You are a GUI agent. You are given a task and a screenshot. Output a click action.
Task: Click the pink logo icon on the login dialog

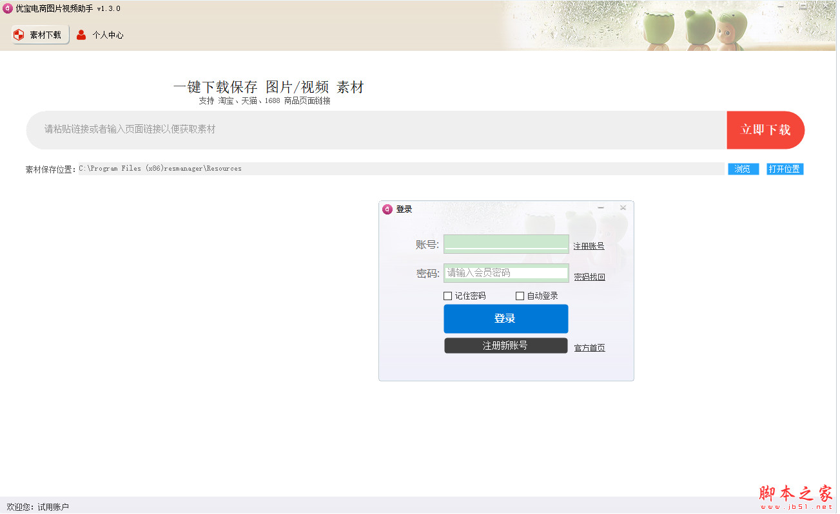click(x=387, y=209)
